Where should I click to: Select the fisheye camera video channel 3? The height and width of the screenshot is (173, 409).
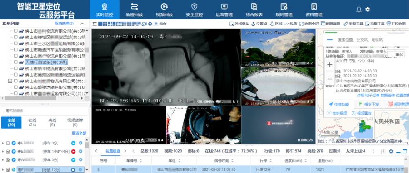tap(278, 86)
